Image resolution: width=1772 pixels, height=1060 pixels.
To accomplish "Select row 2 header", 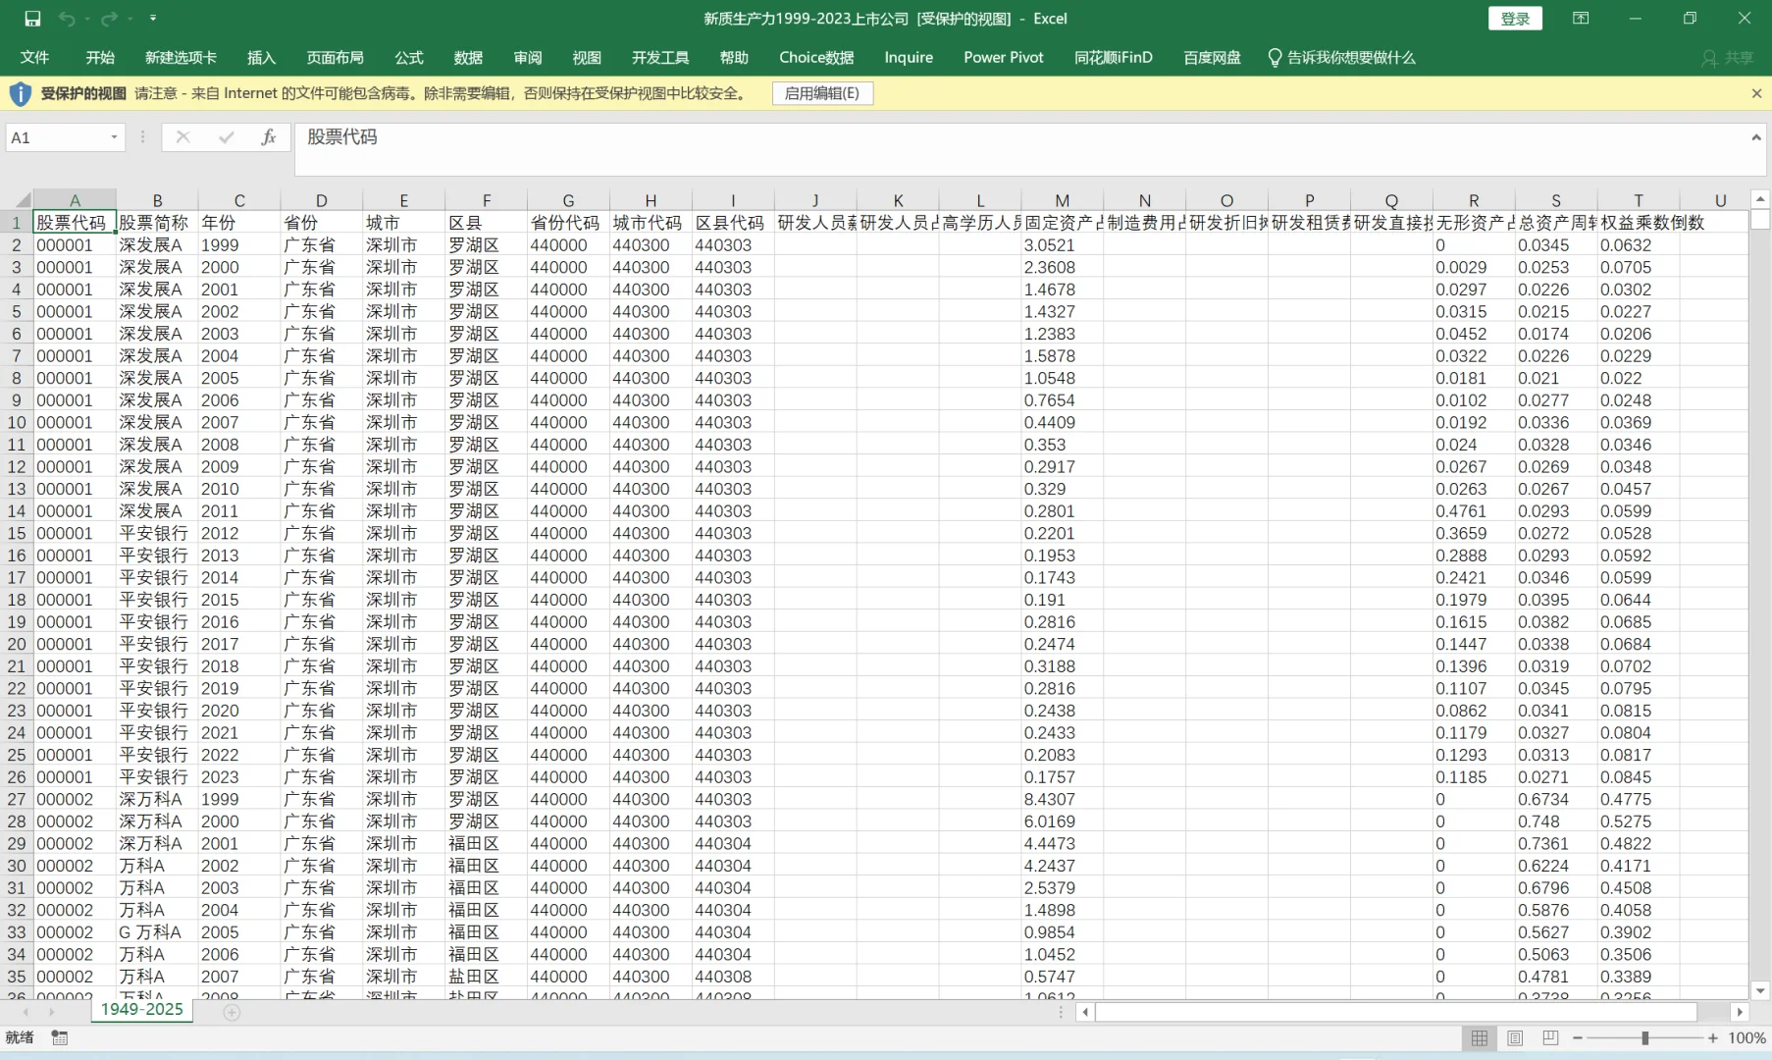I will [x=17, y=245].
